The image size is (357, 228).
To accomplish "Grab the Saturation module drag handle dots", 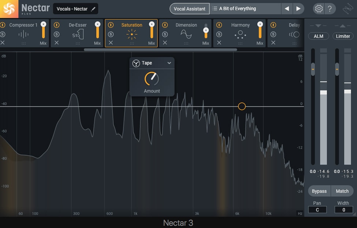I will (132, 43).
